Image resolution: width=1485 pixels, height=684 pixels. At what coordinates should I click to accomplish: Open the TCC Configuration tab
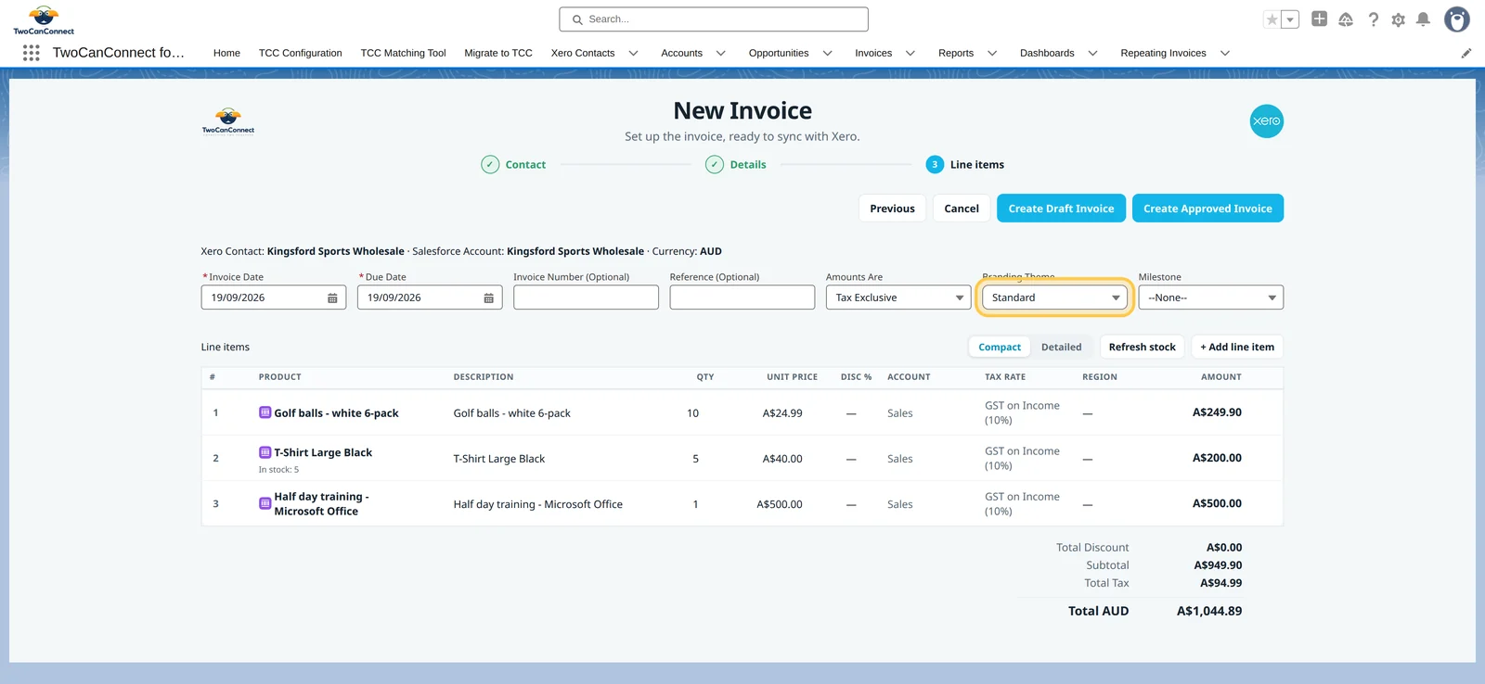click(300, 53)
